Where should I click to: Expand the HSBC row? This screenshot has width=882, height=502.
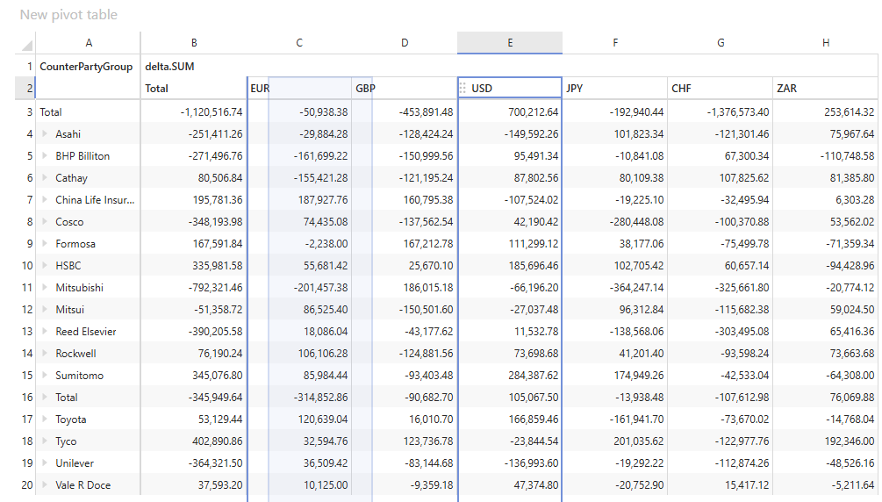tap(45, 266)
